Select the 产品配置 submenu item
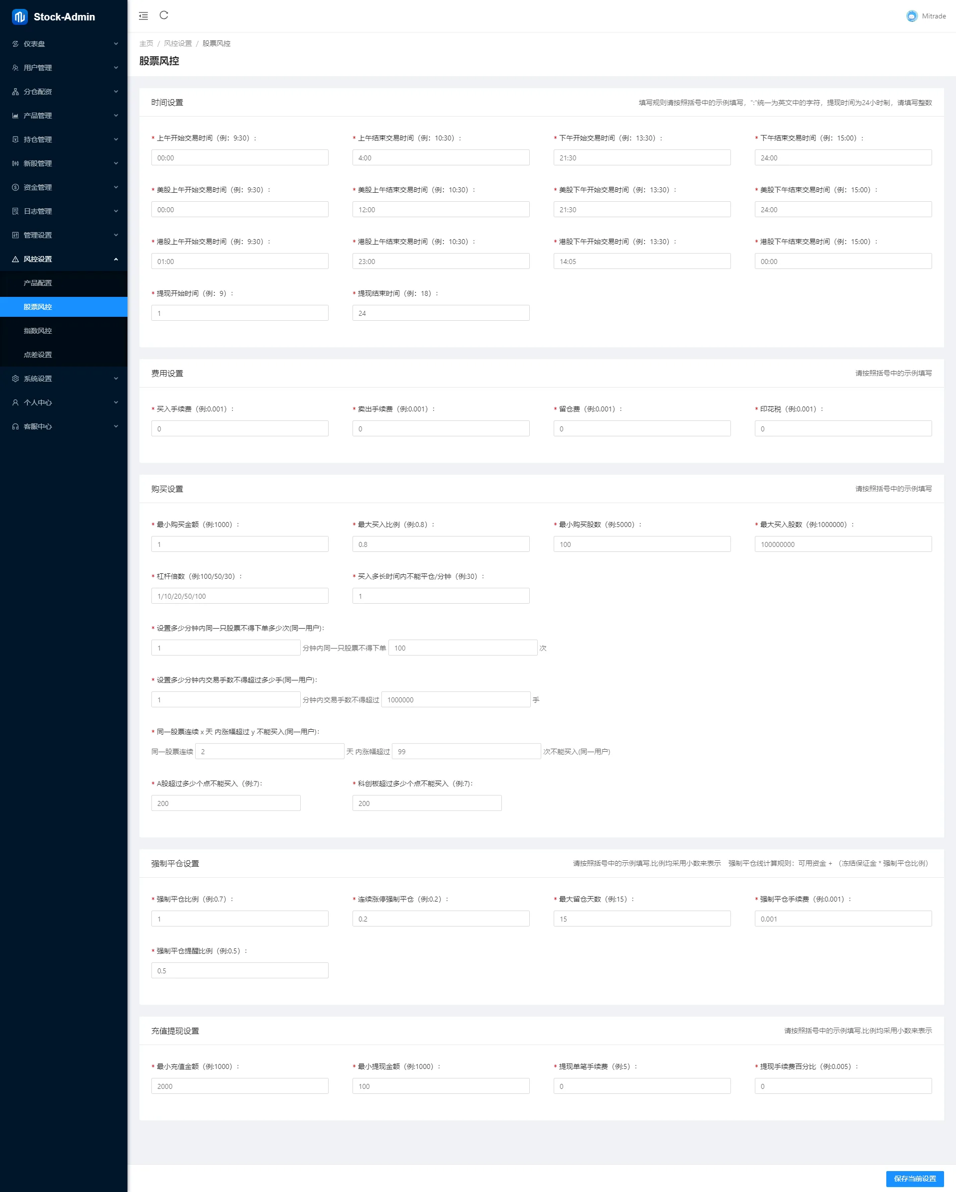The image size is (956, 1192). (37, 282)
